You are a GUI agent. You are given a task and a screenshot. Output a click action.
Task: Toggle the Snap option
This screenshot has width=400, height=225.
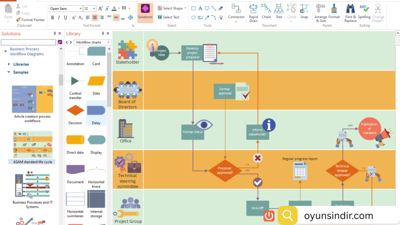[304, 12]
